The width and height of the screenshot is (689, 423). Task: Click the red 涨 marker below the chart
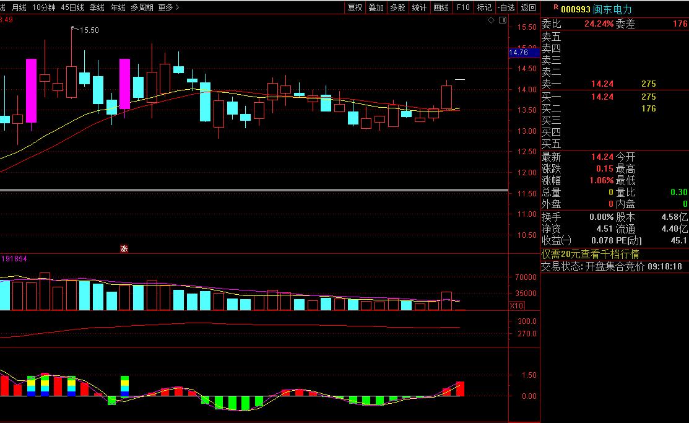(x=124, y=248)
